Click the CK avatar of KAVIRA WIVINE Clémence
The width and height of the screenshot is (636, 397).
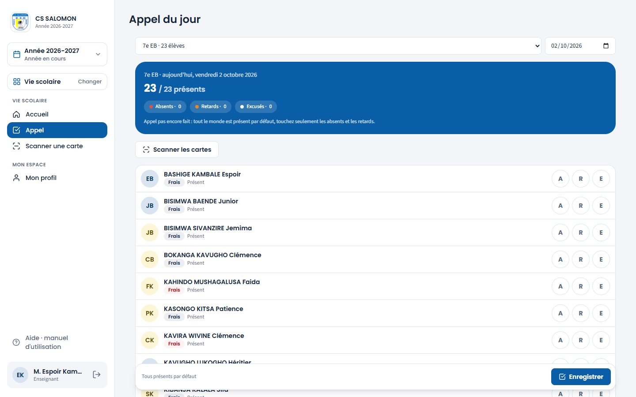point(150,340)
